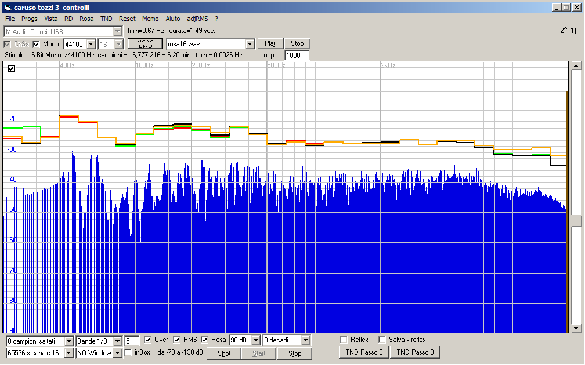
Task: Open the RD menu
Action: [68, 19]
